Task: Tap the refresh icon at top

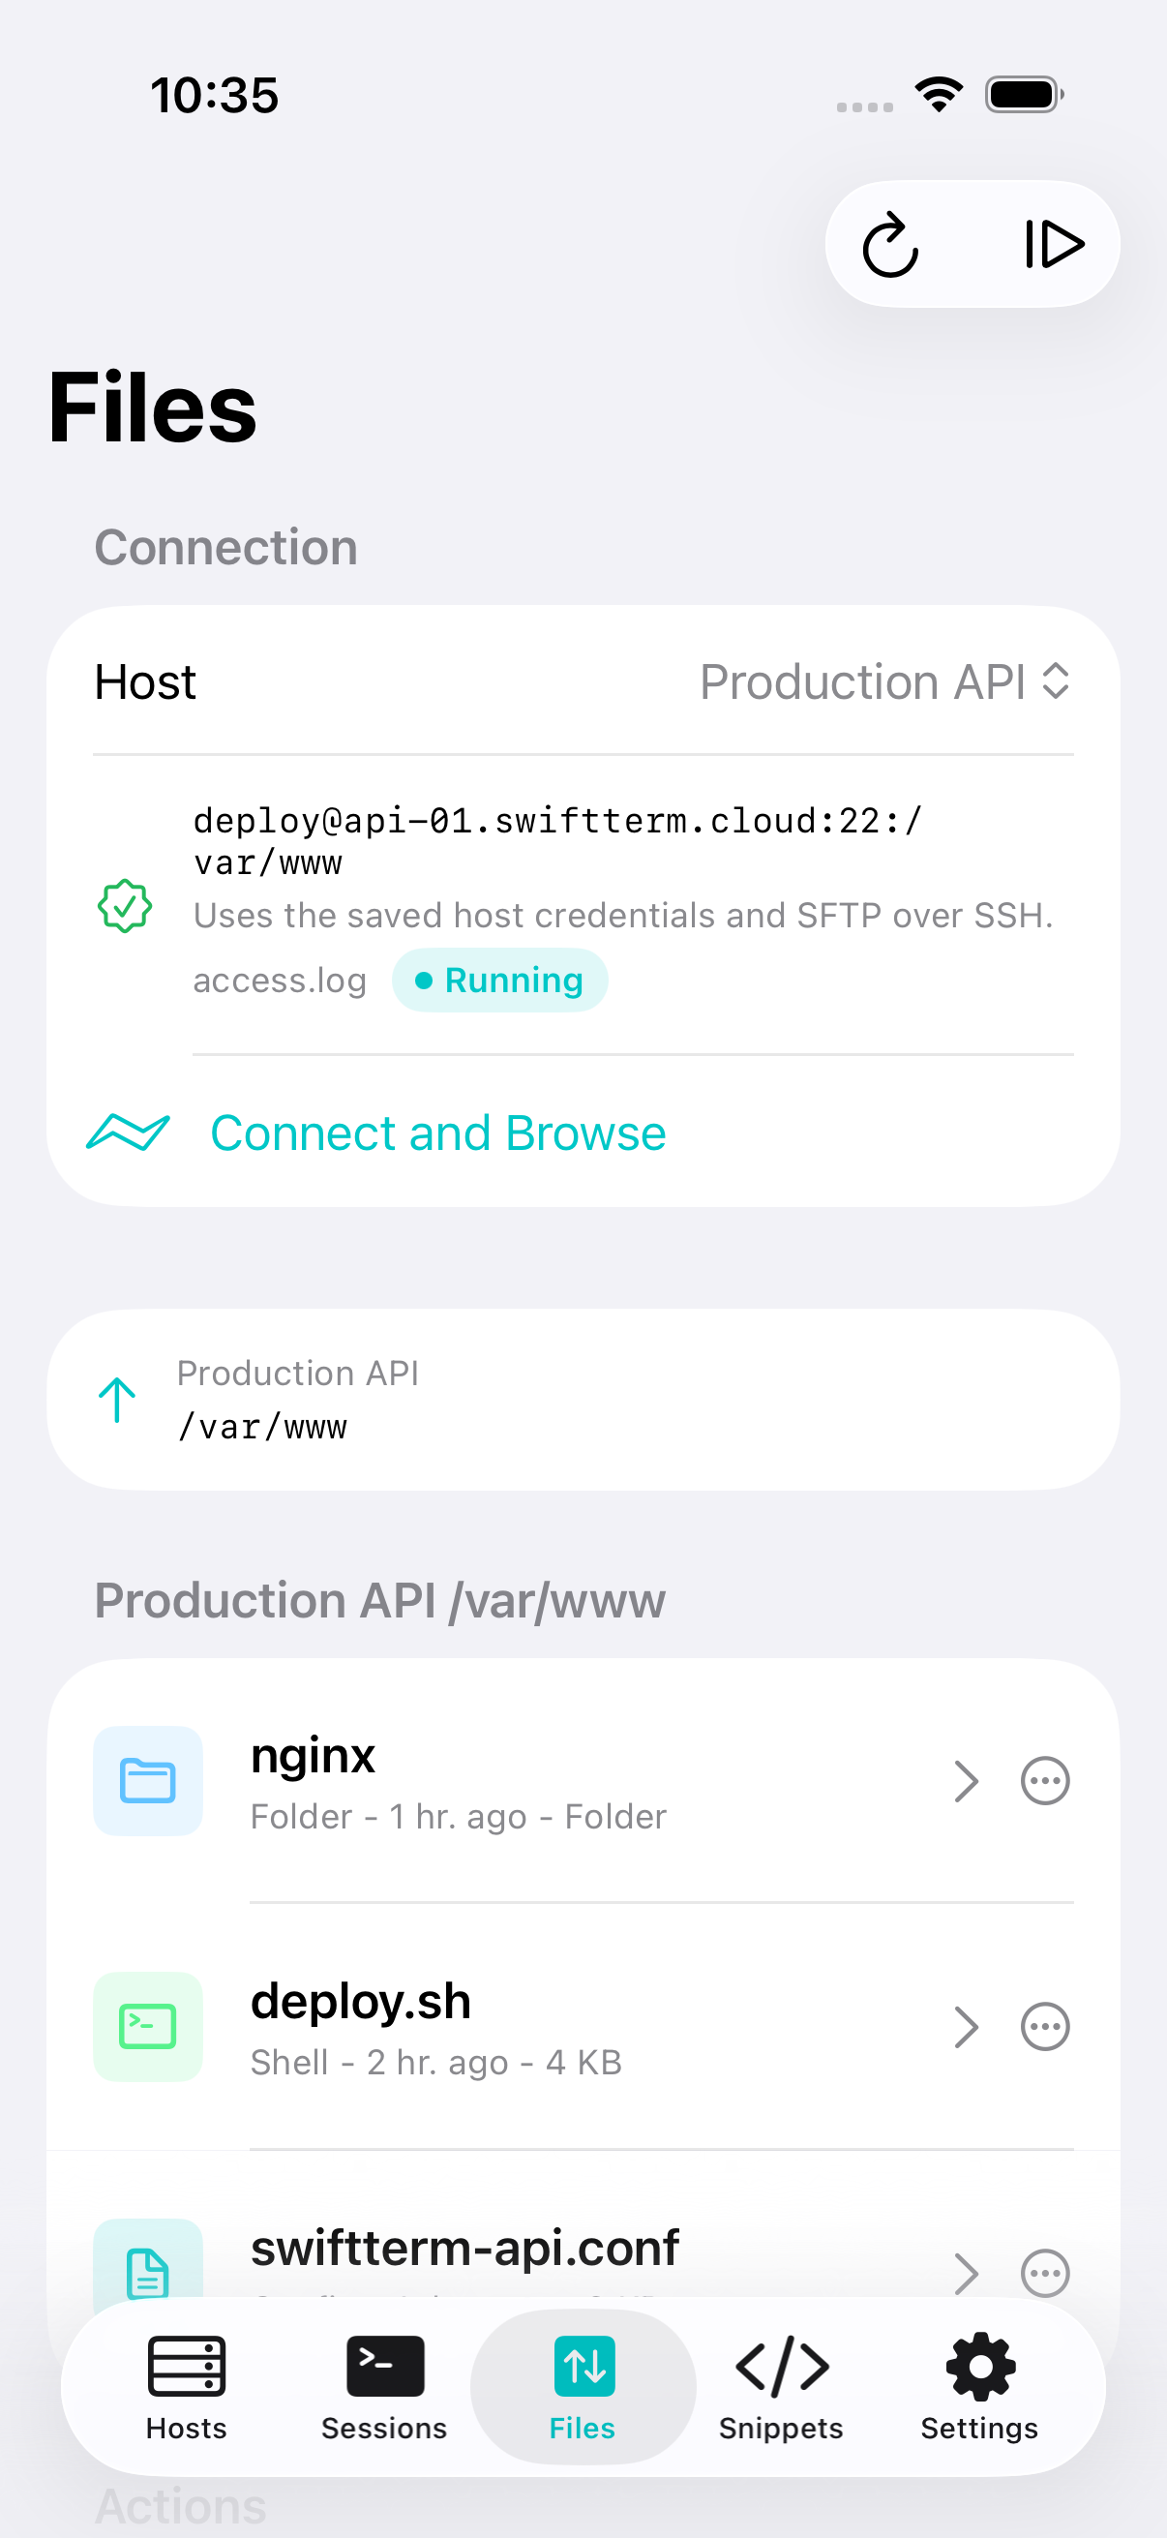Action: click(x=890, y=244)
